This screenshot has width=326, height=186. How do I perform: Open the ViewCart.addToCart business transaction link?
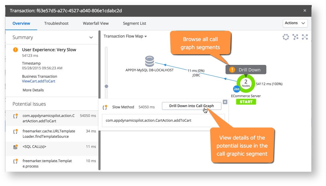pos(39,81)
